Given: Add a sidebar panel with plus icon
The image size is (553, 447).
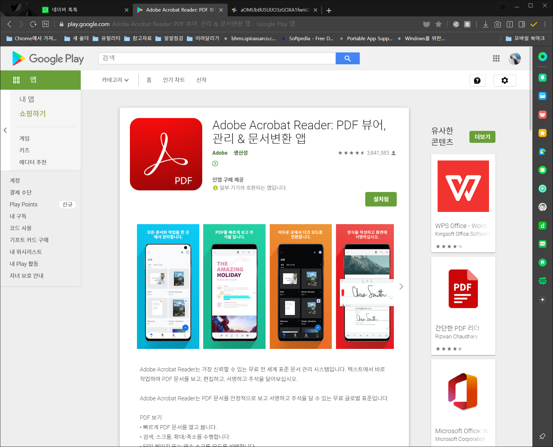Looking at the screenshot, I should point(542,299).
